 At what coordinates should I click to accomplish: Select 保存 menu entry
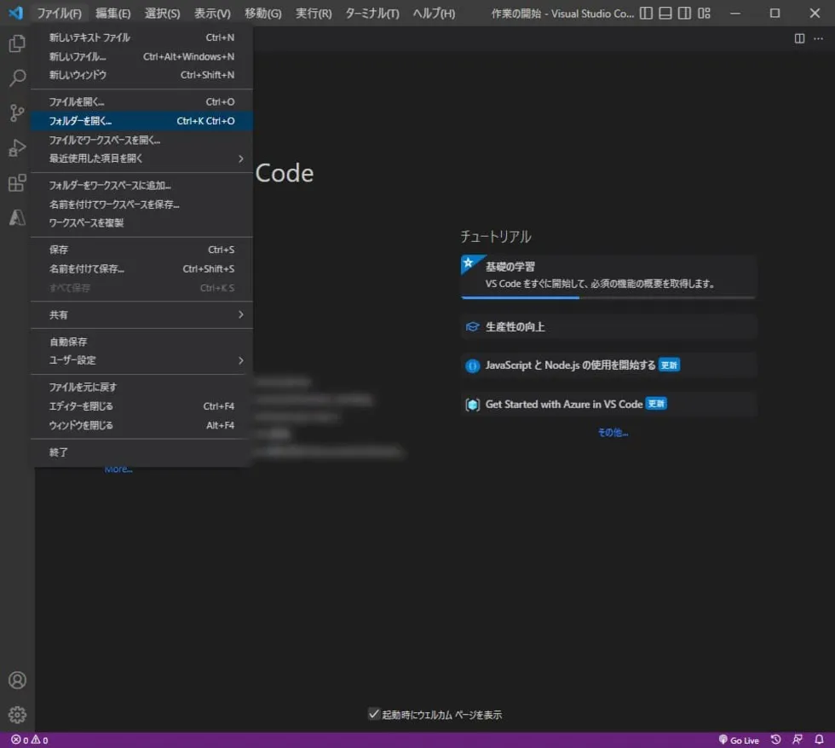(x=141, y=250)
